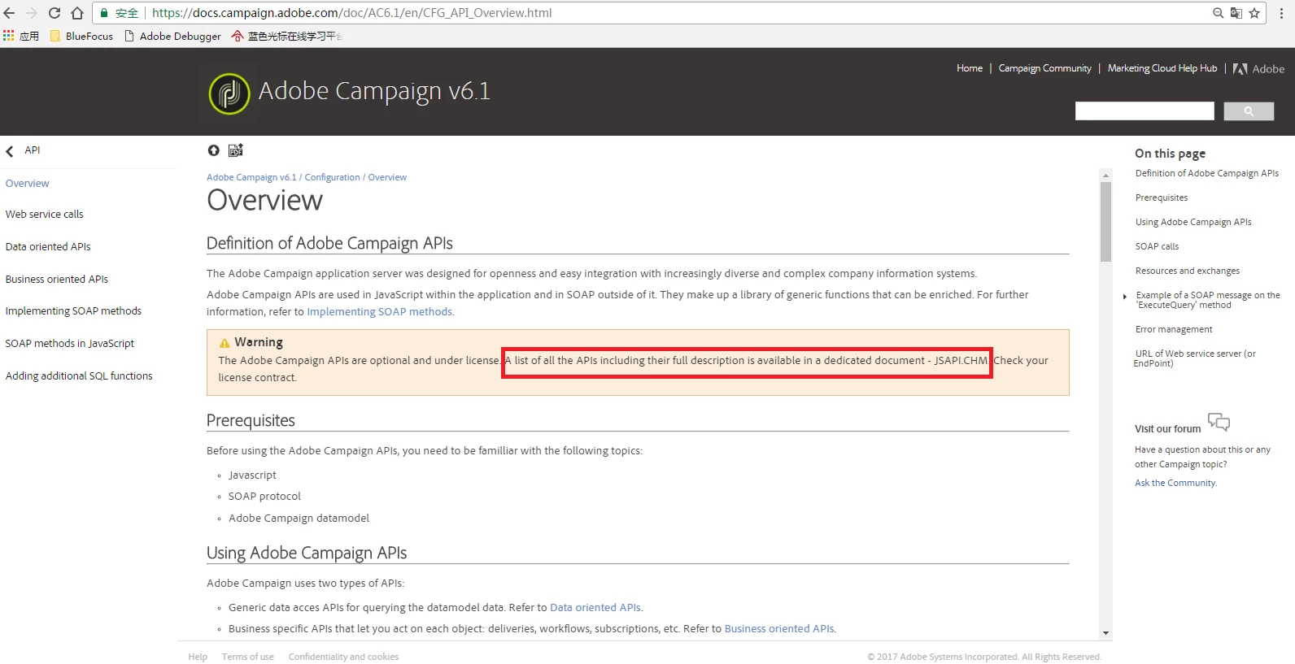Expand Example of a SOAP message arrow

[1125, 297]
